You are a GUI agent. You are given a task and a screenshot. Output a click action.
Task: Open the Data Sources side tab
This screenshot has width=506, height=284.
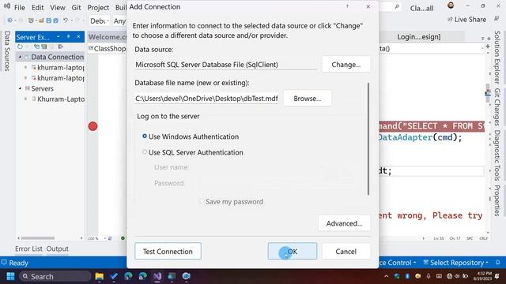[x=7, y=50]
